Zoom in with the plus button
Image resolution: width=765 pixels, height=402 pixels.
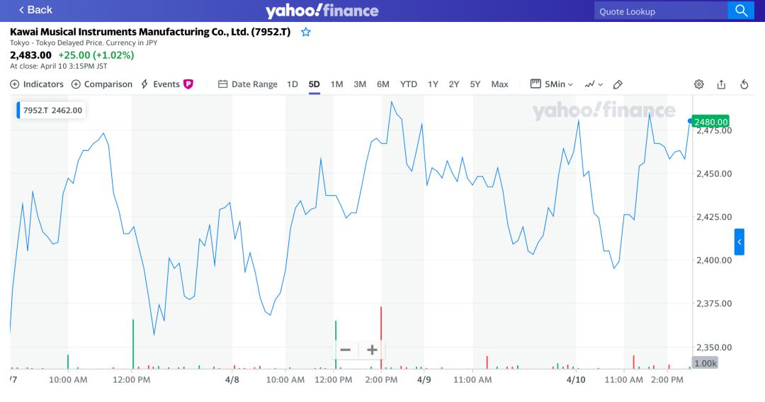[372, 350]
